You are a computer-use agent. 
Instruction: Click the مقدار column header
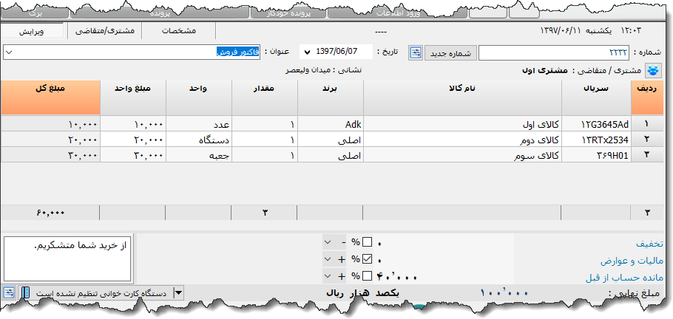click(265, 97)
